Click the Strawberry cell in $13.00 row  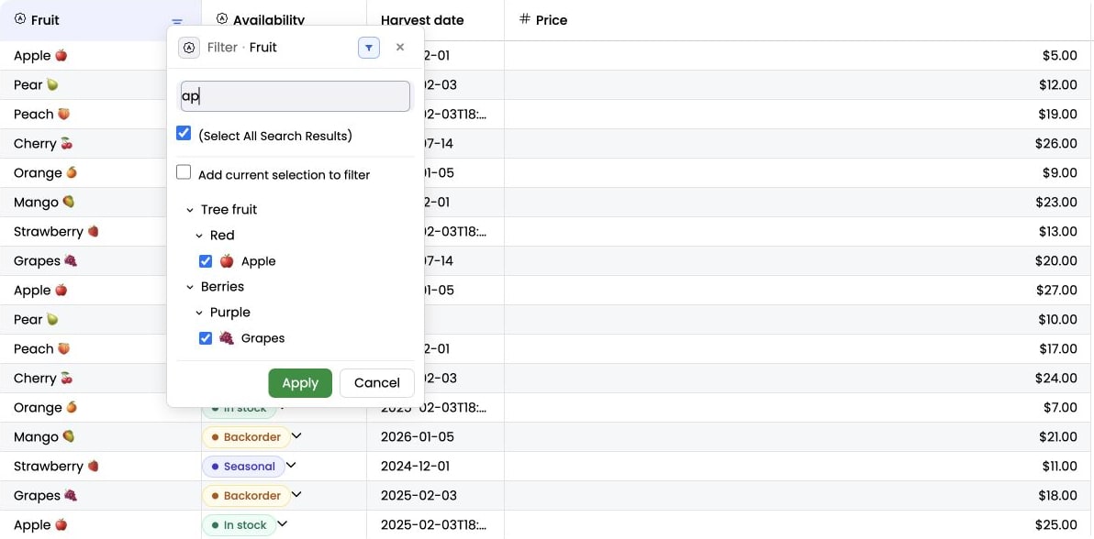(x=100, y=231)
